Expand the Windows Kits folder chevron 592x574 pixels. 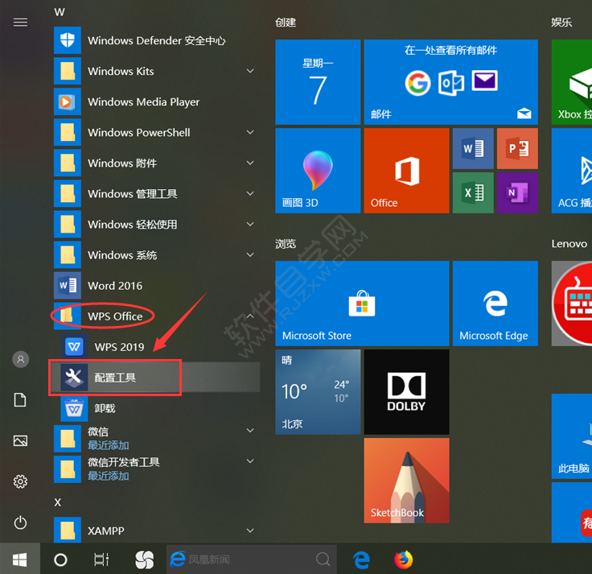pyautogui.click(x=250, y=71)
